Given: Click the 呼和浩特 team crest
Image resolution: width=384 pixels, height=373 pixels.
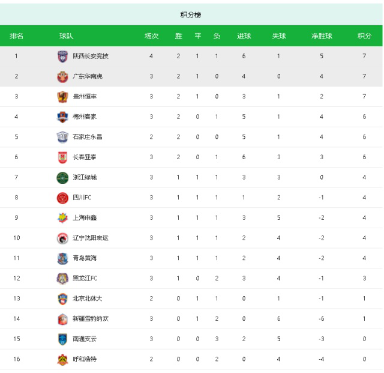Looking at the screenshot, I should point(62,359).
